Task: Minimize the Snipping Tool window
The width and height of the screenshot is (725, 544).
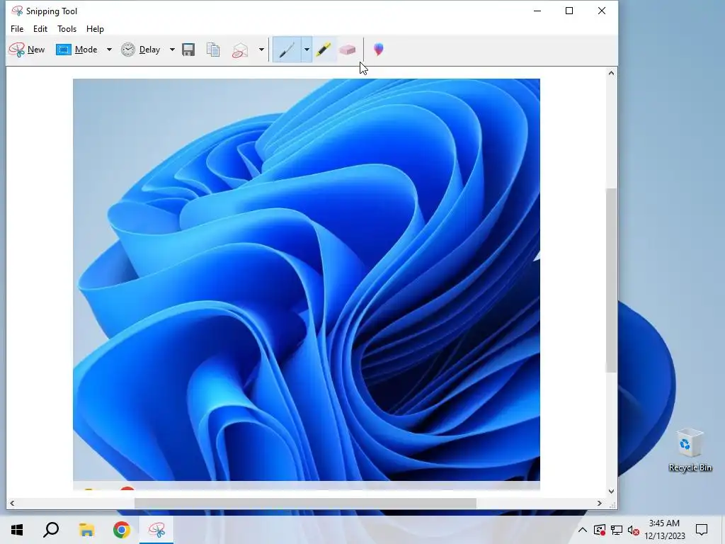Action: pyautogui.click(x=537, y=11)
